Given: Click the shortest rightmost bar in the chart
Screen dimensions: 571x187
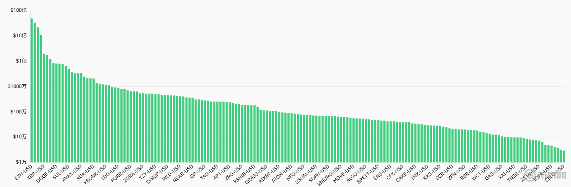Looking at the screenshot, I should (564, 156).
